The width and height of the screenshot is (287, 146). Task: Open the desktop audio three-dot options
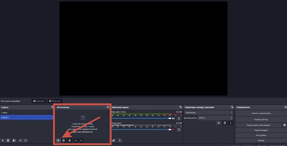179,118
